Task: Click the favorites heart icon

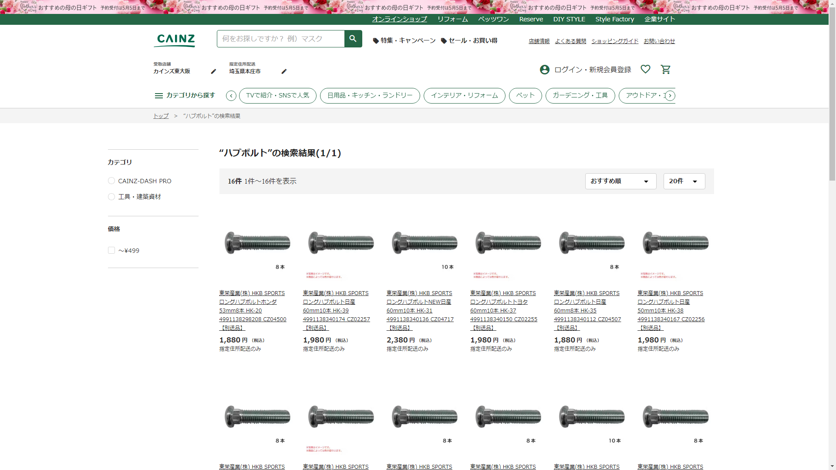Action: pyautogui.click(x=645, y=69)
